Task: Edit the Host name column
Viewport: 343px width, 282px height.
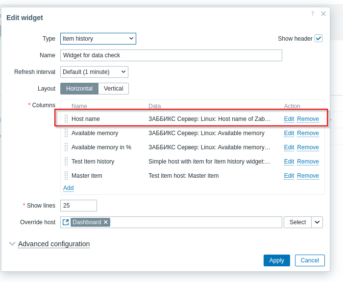Action: [x=289, y=119]
